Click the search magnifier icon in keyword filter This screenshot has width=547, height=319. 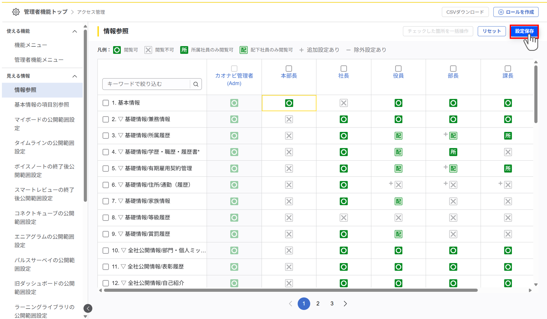[196, 84]
